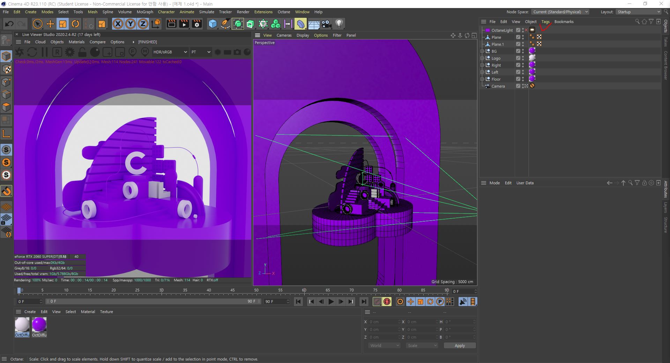Select the Scale tool in top toolbar
Screen dimensions: 670x363
point(63,24)
